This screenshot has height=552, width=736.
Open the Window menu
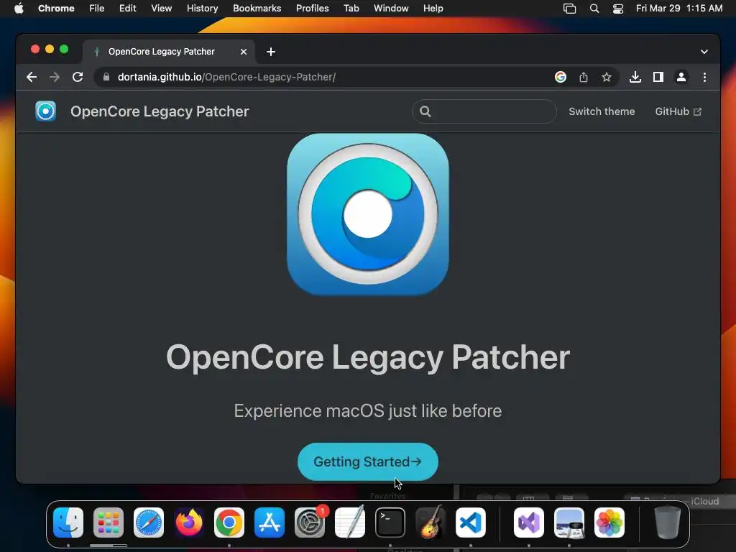coord(391,8)
